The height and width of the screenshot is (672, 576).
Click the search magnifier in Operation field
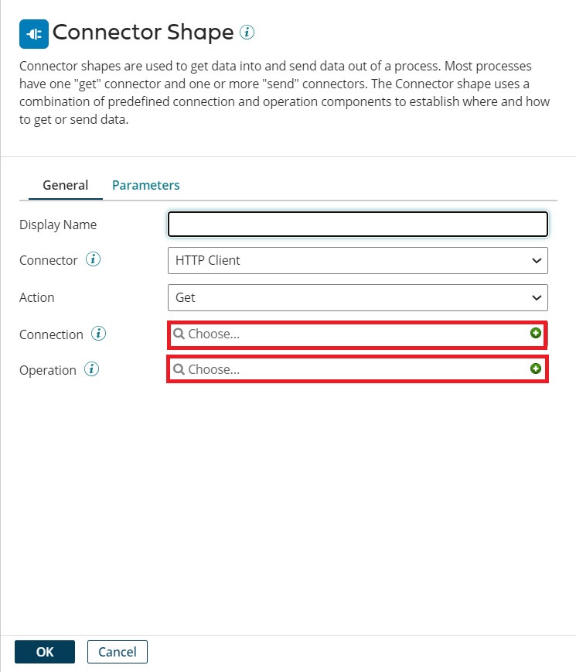pyautogui.click(x=179, y=369)
